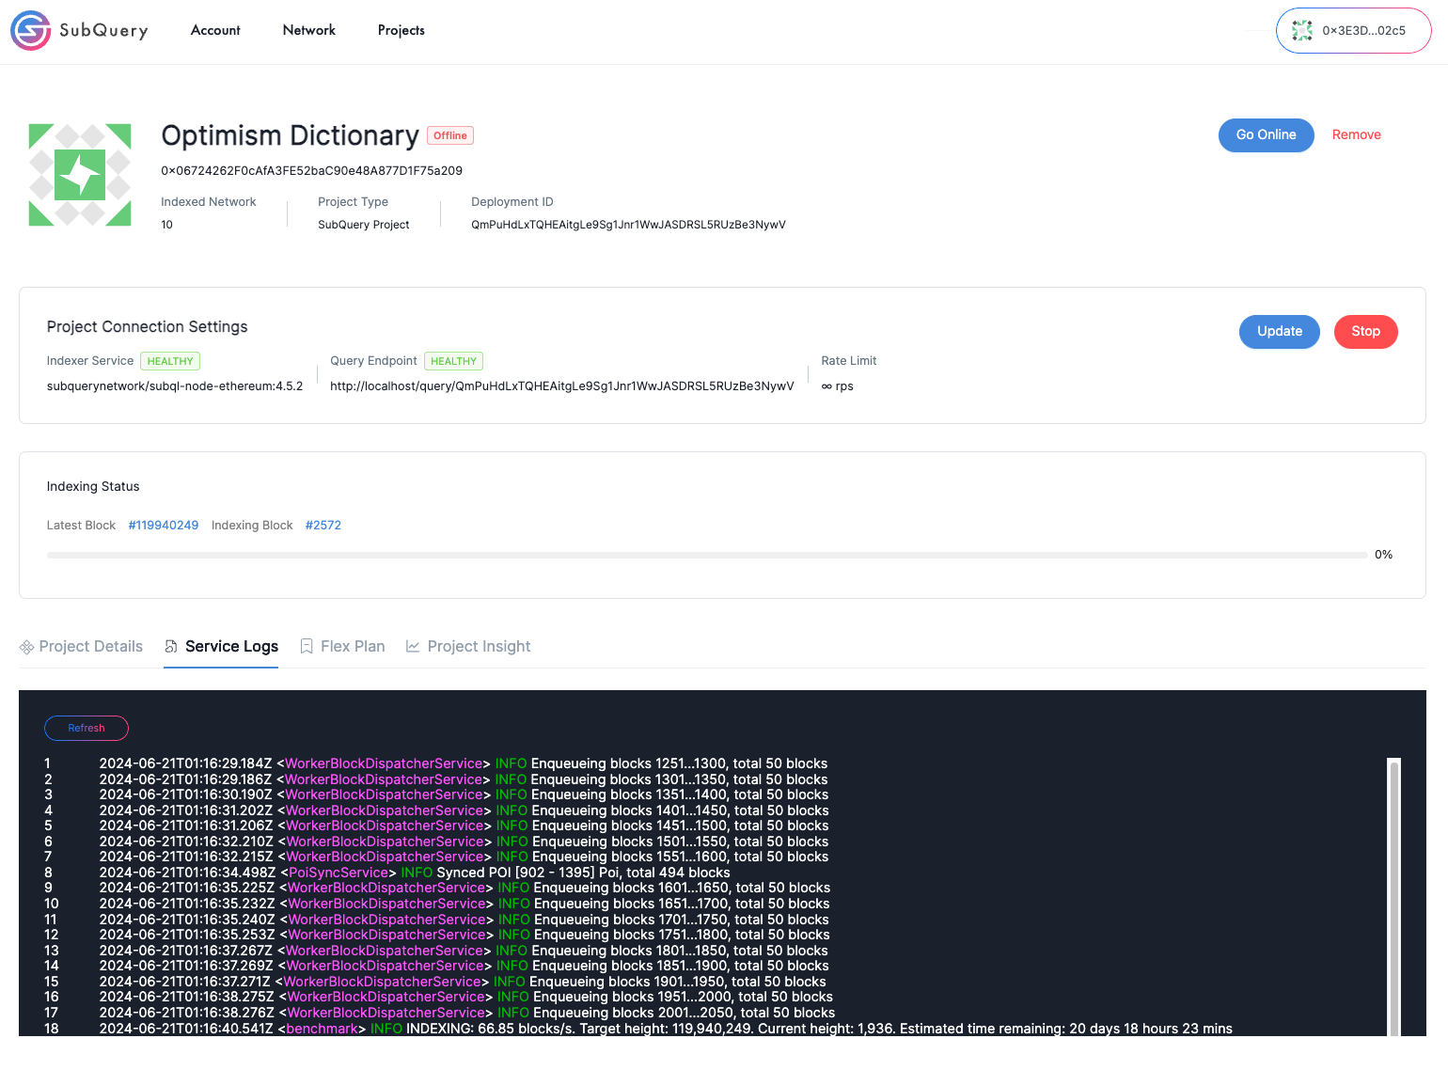Click the SubQuery logo icon
Screen dimensions: 1448x1070
click(30, 30)
